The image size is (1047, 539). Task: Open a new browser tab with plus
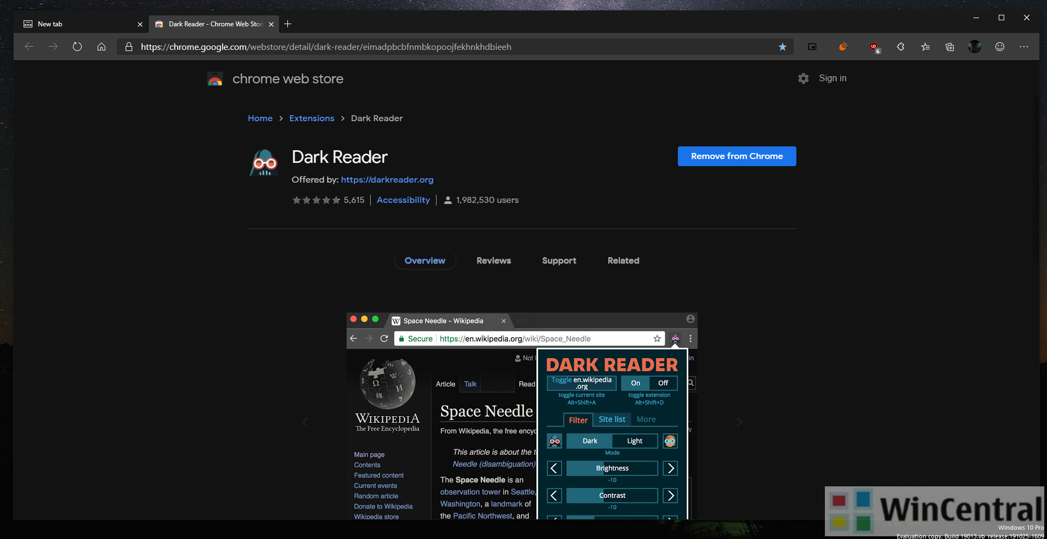(x=288, y=24)
